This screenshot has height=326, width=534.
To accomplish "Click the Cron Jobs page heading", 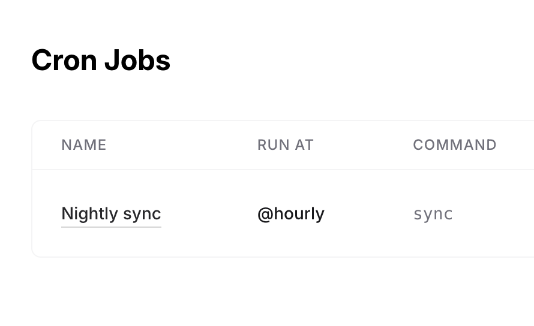I will click(x=101, y=61).
